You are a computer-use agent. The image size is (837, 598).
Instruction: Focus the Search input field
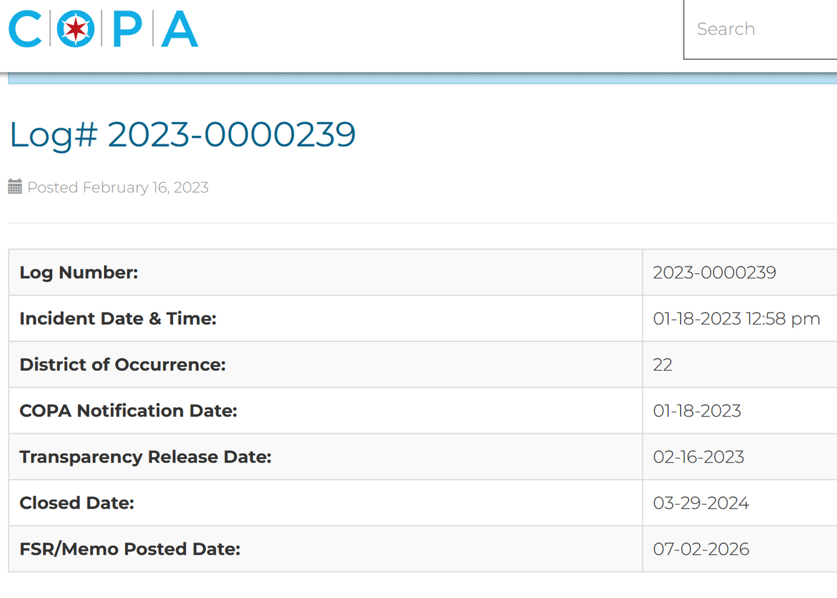click(760, 29)
